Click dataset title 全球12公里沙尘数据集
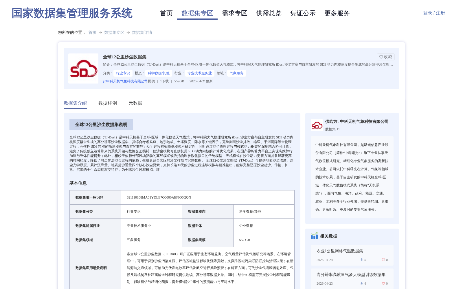Image resolution: width=463 pixels, height=289 pixels. click(125, 57)
